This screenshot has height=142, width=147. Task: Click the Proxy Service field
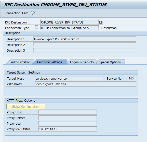68,118
